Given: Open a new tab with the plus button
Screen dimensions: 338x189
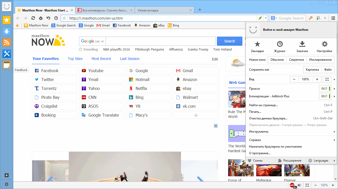Looking at the screenshot, I should (x=200, y=10).
